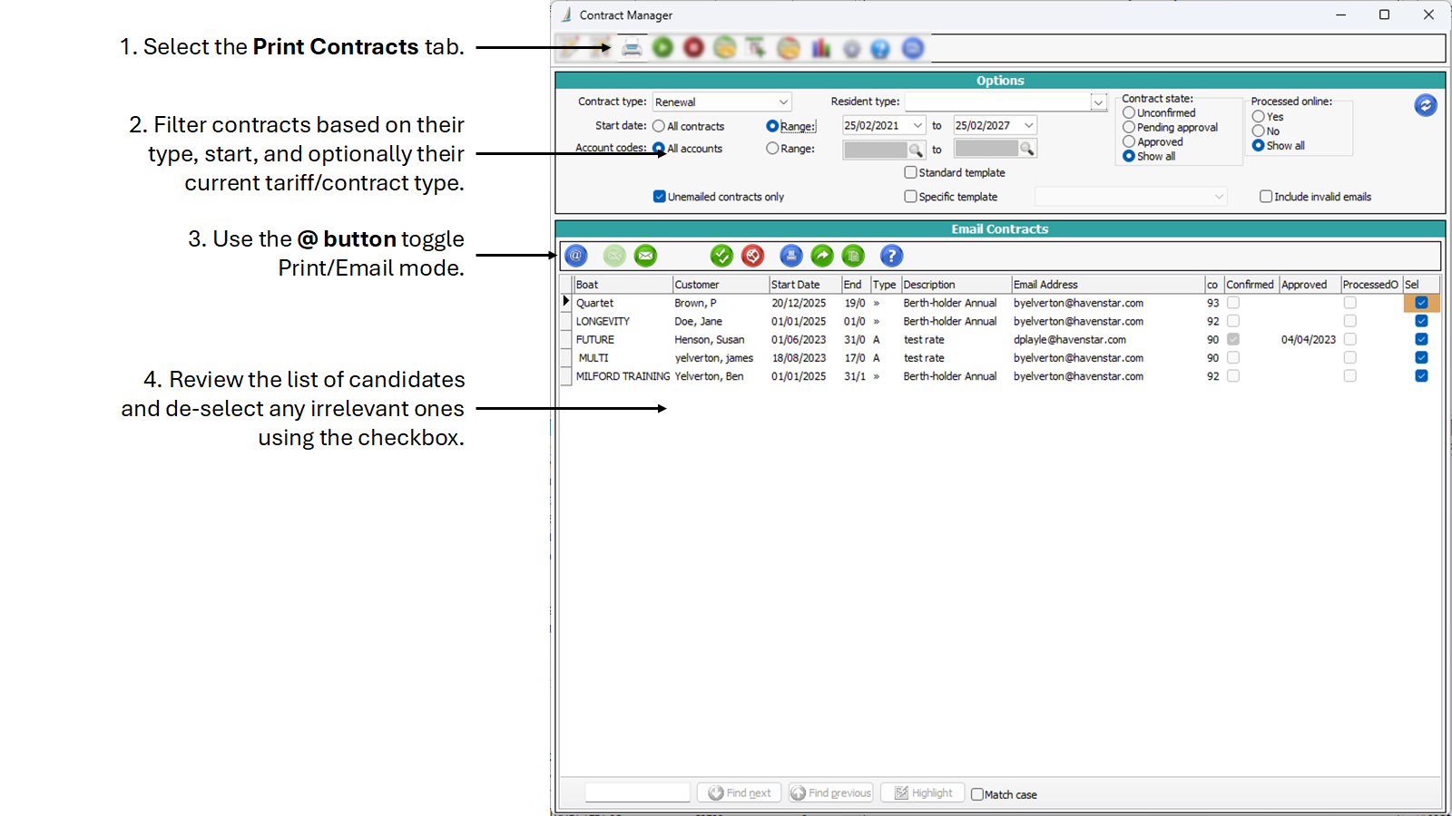The image size is (1452, 816).
Task: Click the green double-checkmark select all icon
Action: tap(721, 256)
